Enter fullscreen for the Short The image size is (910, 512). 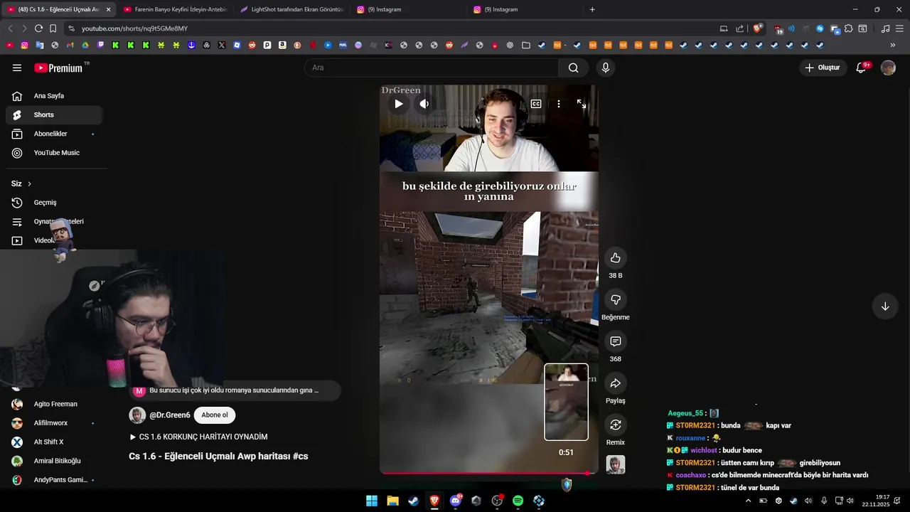582,104
